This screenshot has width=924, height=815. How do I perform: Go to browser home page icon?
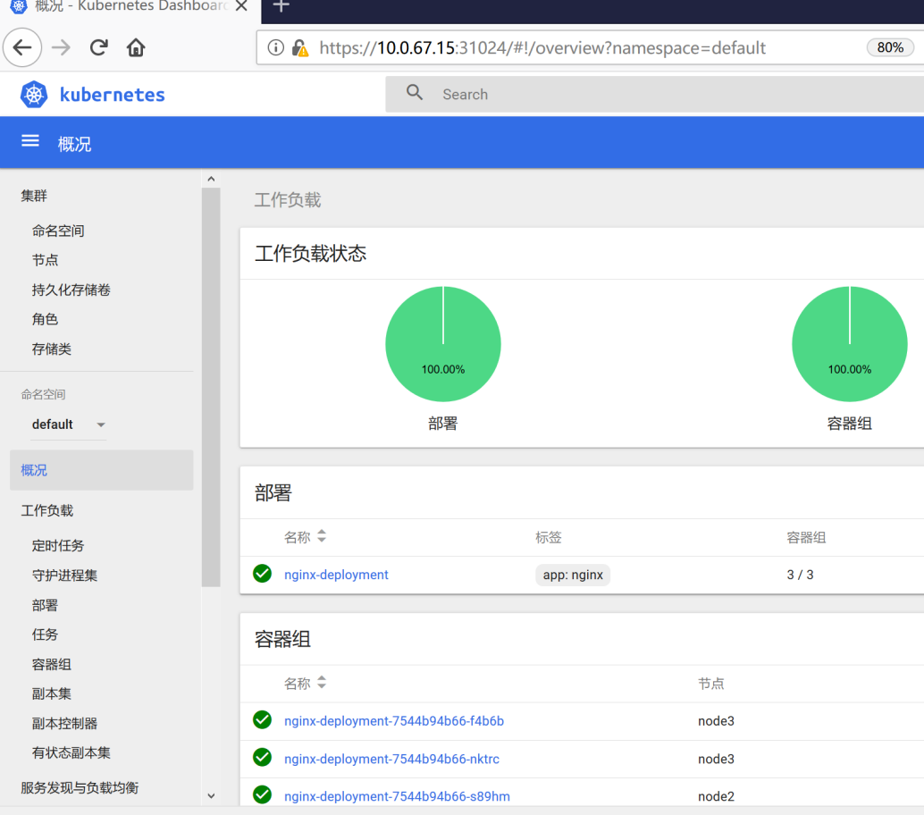tap(136, 47)
